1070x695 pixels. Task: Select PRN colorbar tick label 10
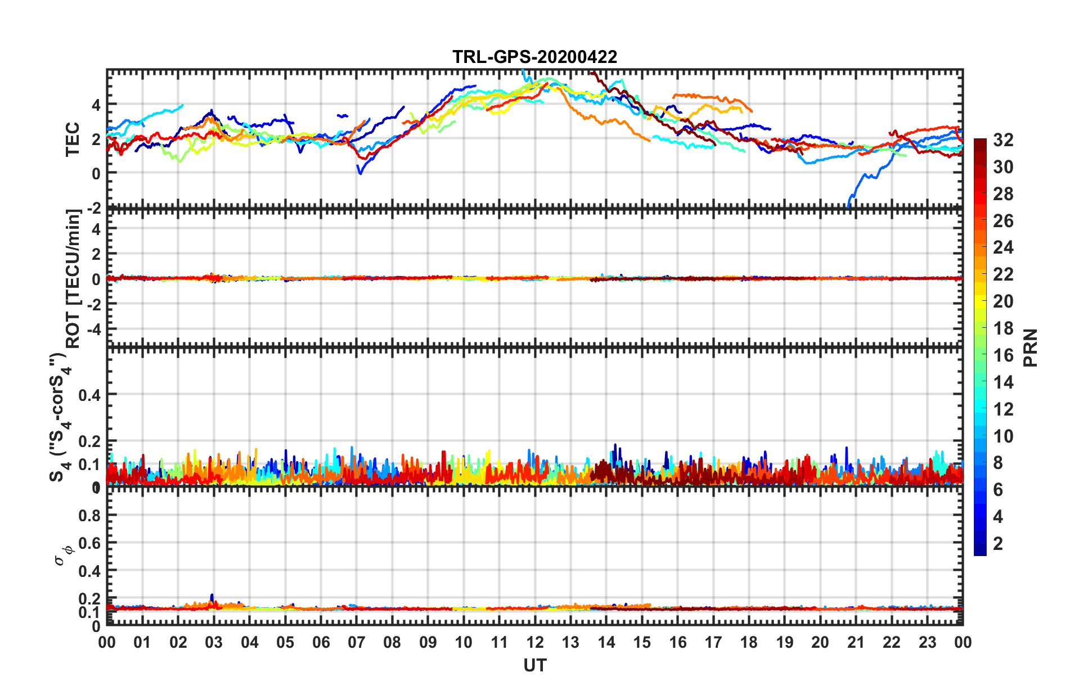coord(1003,436)
